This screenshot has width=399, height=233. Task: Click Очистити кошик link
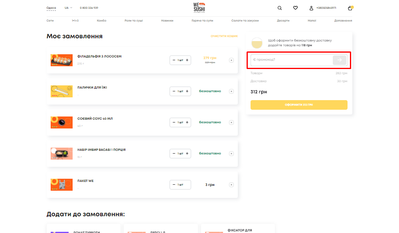tap(224, 36)
